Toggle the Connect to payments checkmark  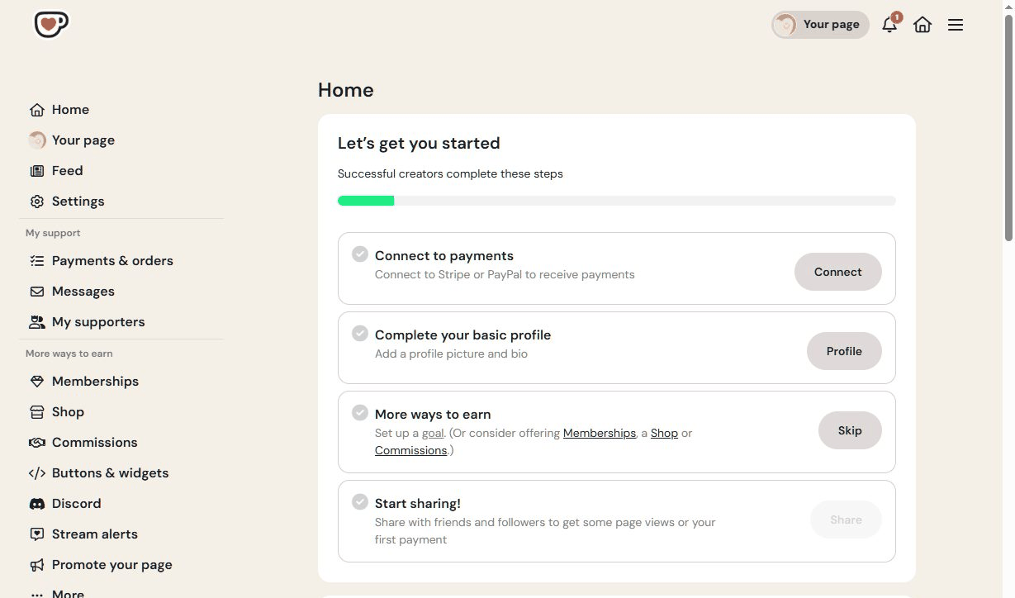(x=360, y=254)
